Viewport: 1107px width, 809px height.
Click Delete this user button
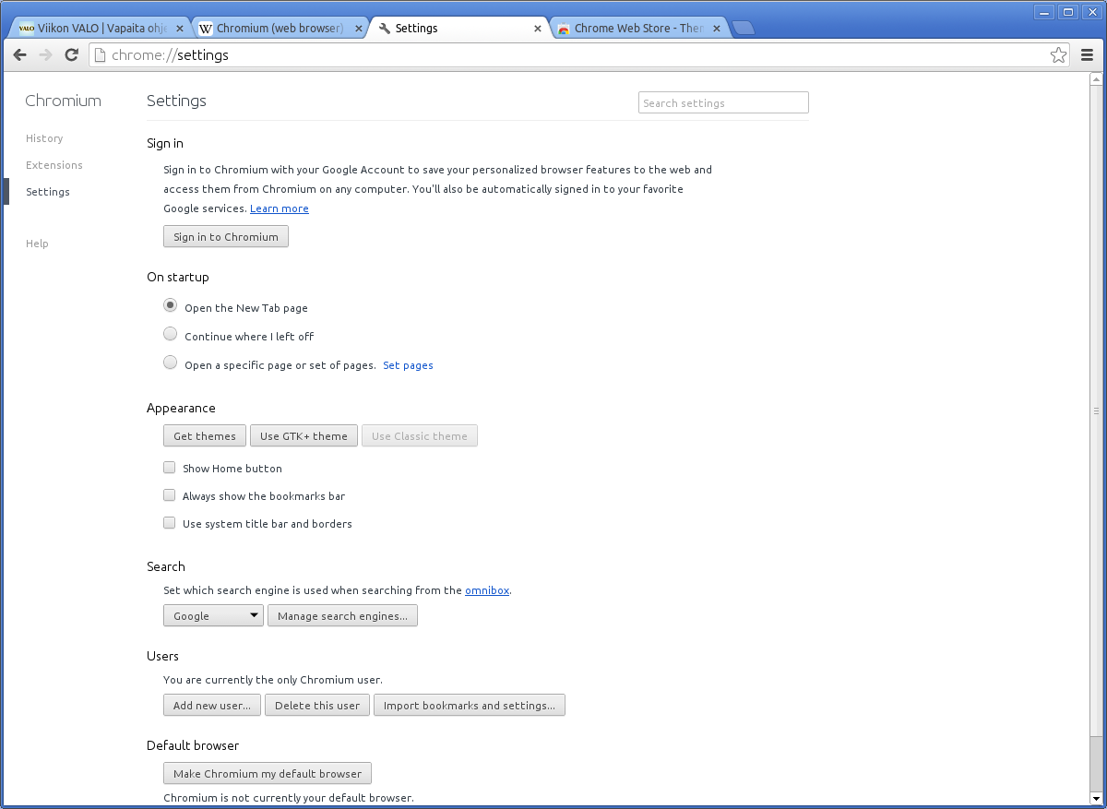(x=317, y=705)
